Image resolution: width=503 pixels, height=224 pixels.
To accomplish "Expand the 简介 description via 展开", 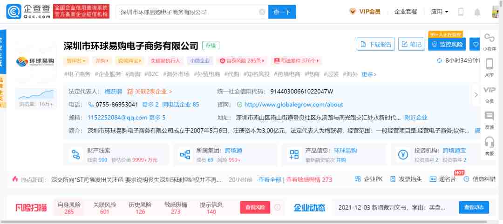I will click(x=478, y=131).
